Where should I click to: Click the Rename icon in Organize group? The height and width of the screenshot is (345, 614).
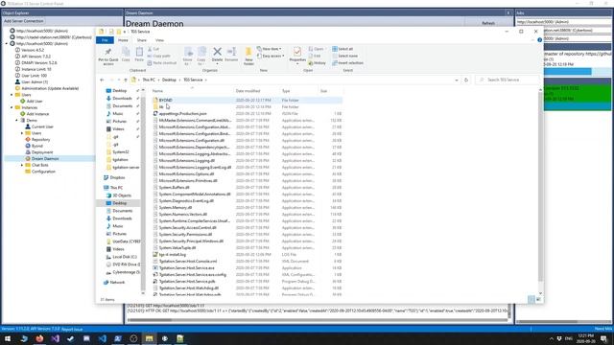tap(231, 52)
